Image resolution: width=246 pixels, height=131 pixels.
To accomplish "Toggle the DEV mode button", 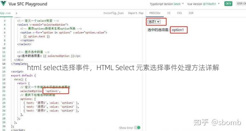I will coord(228,4).
